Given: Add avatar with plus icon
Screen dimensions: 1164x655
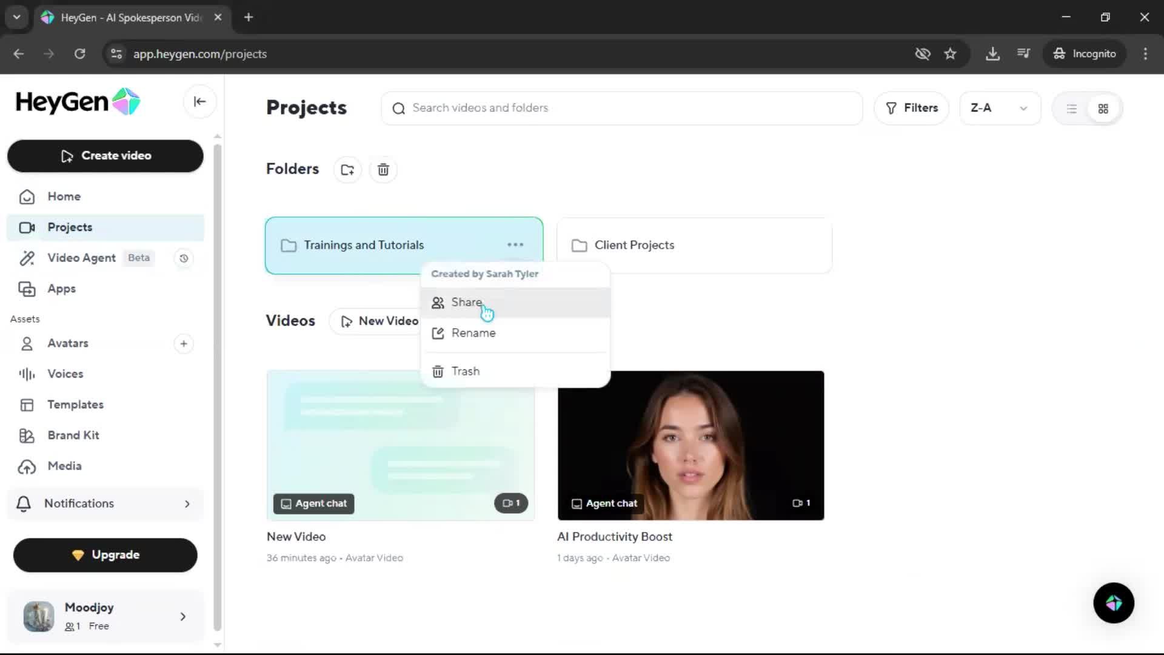Looking at the screenshot, I should tap(184, 344).
